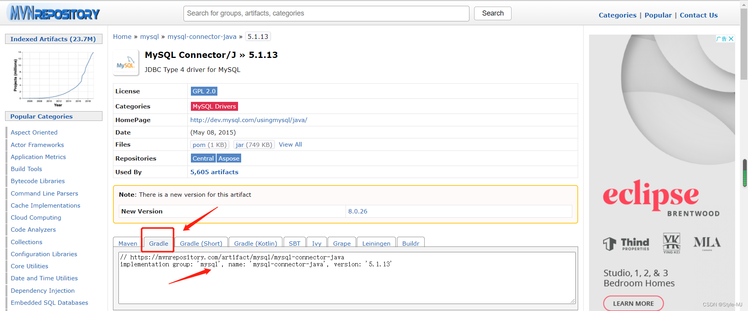Open Configuration Libraries category

[44, 254]
